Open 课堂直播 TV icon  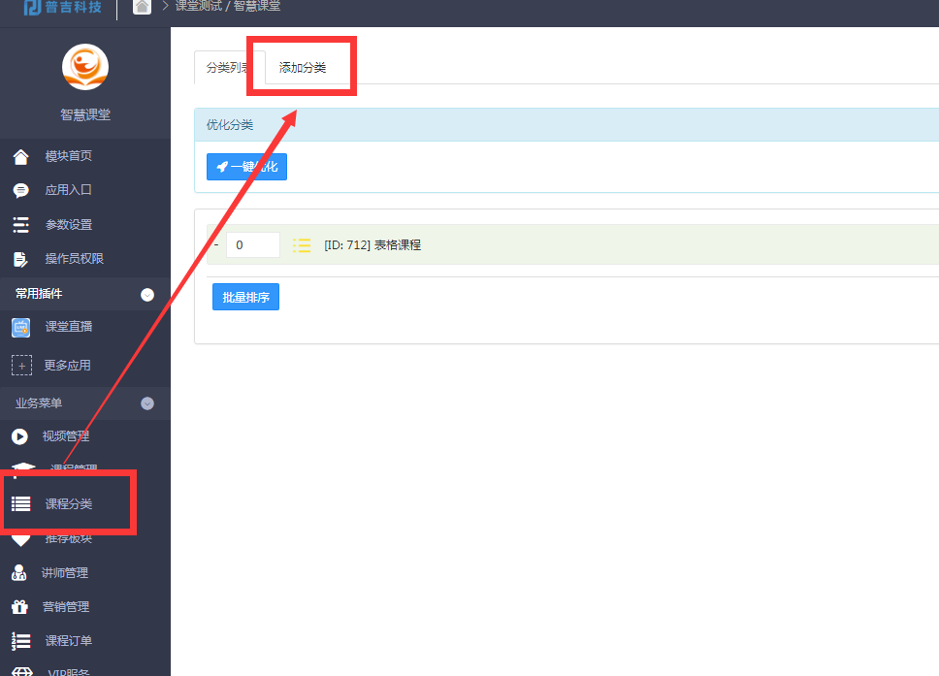pyautogui.click(x=21, y=328)
